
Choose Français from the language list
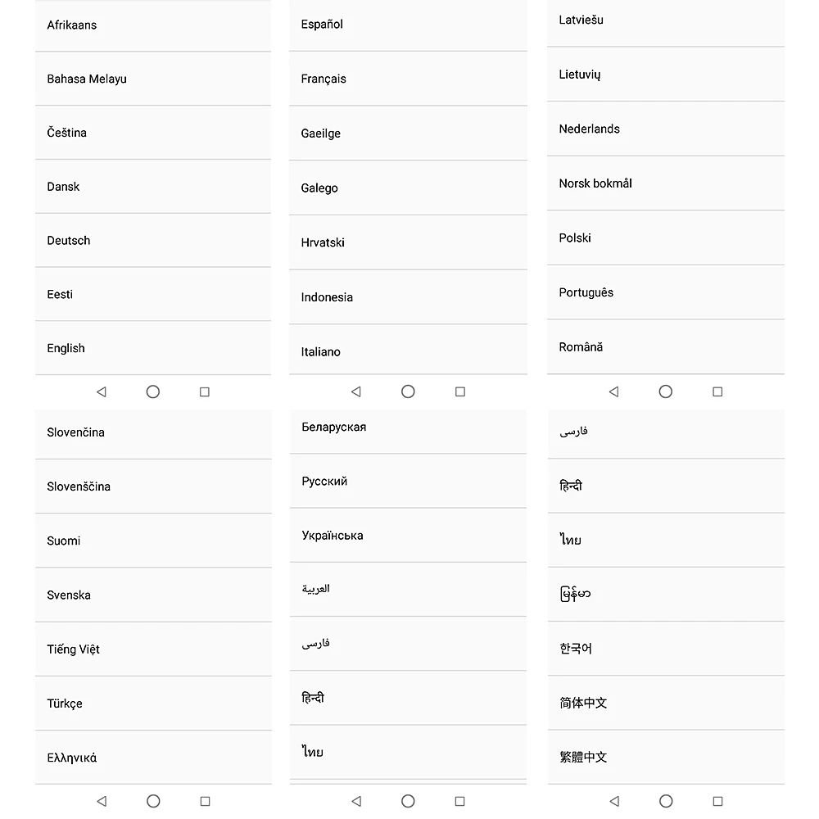tap(408, 79)
